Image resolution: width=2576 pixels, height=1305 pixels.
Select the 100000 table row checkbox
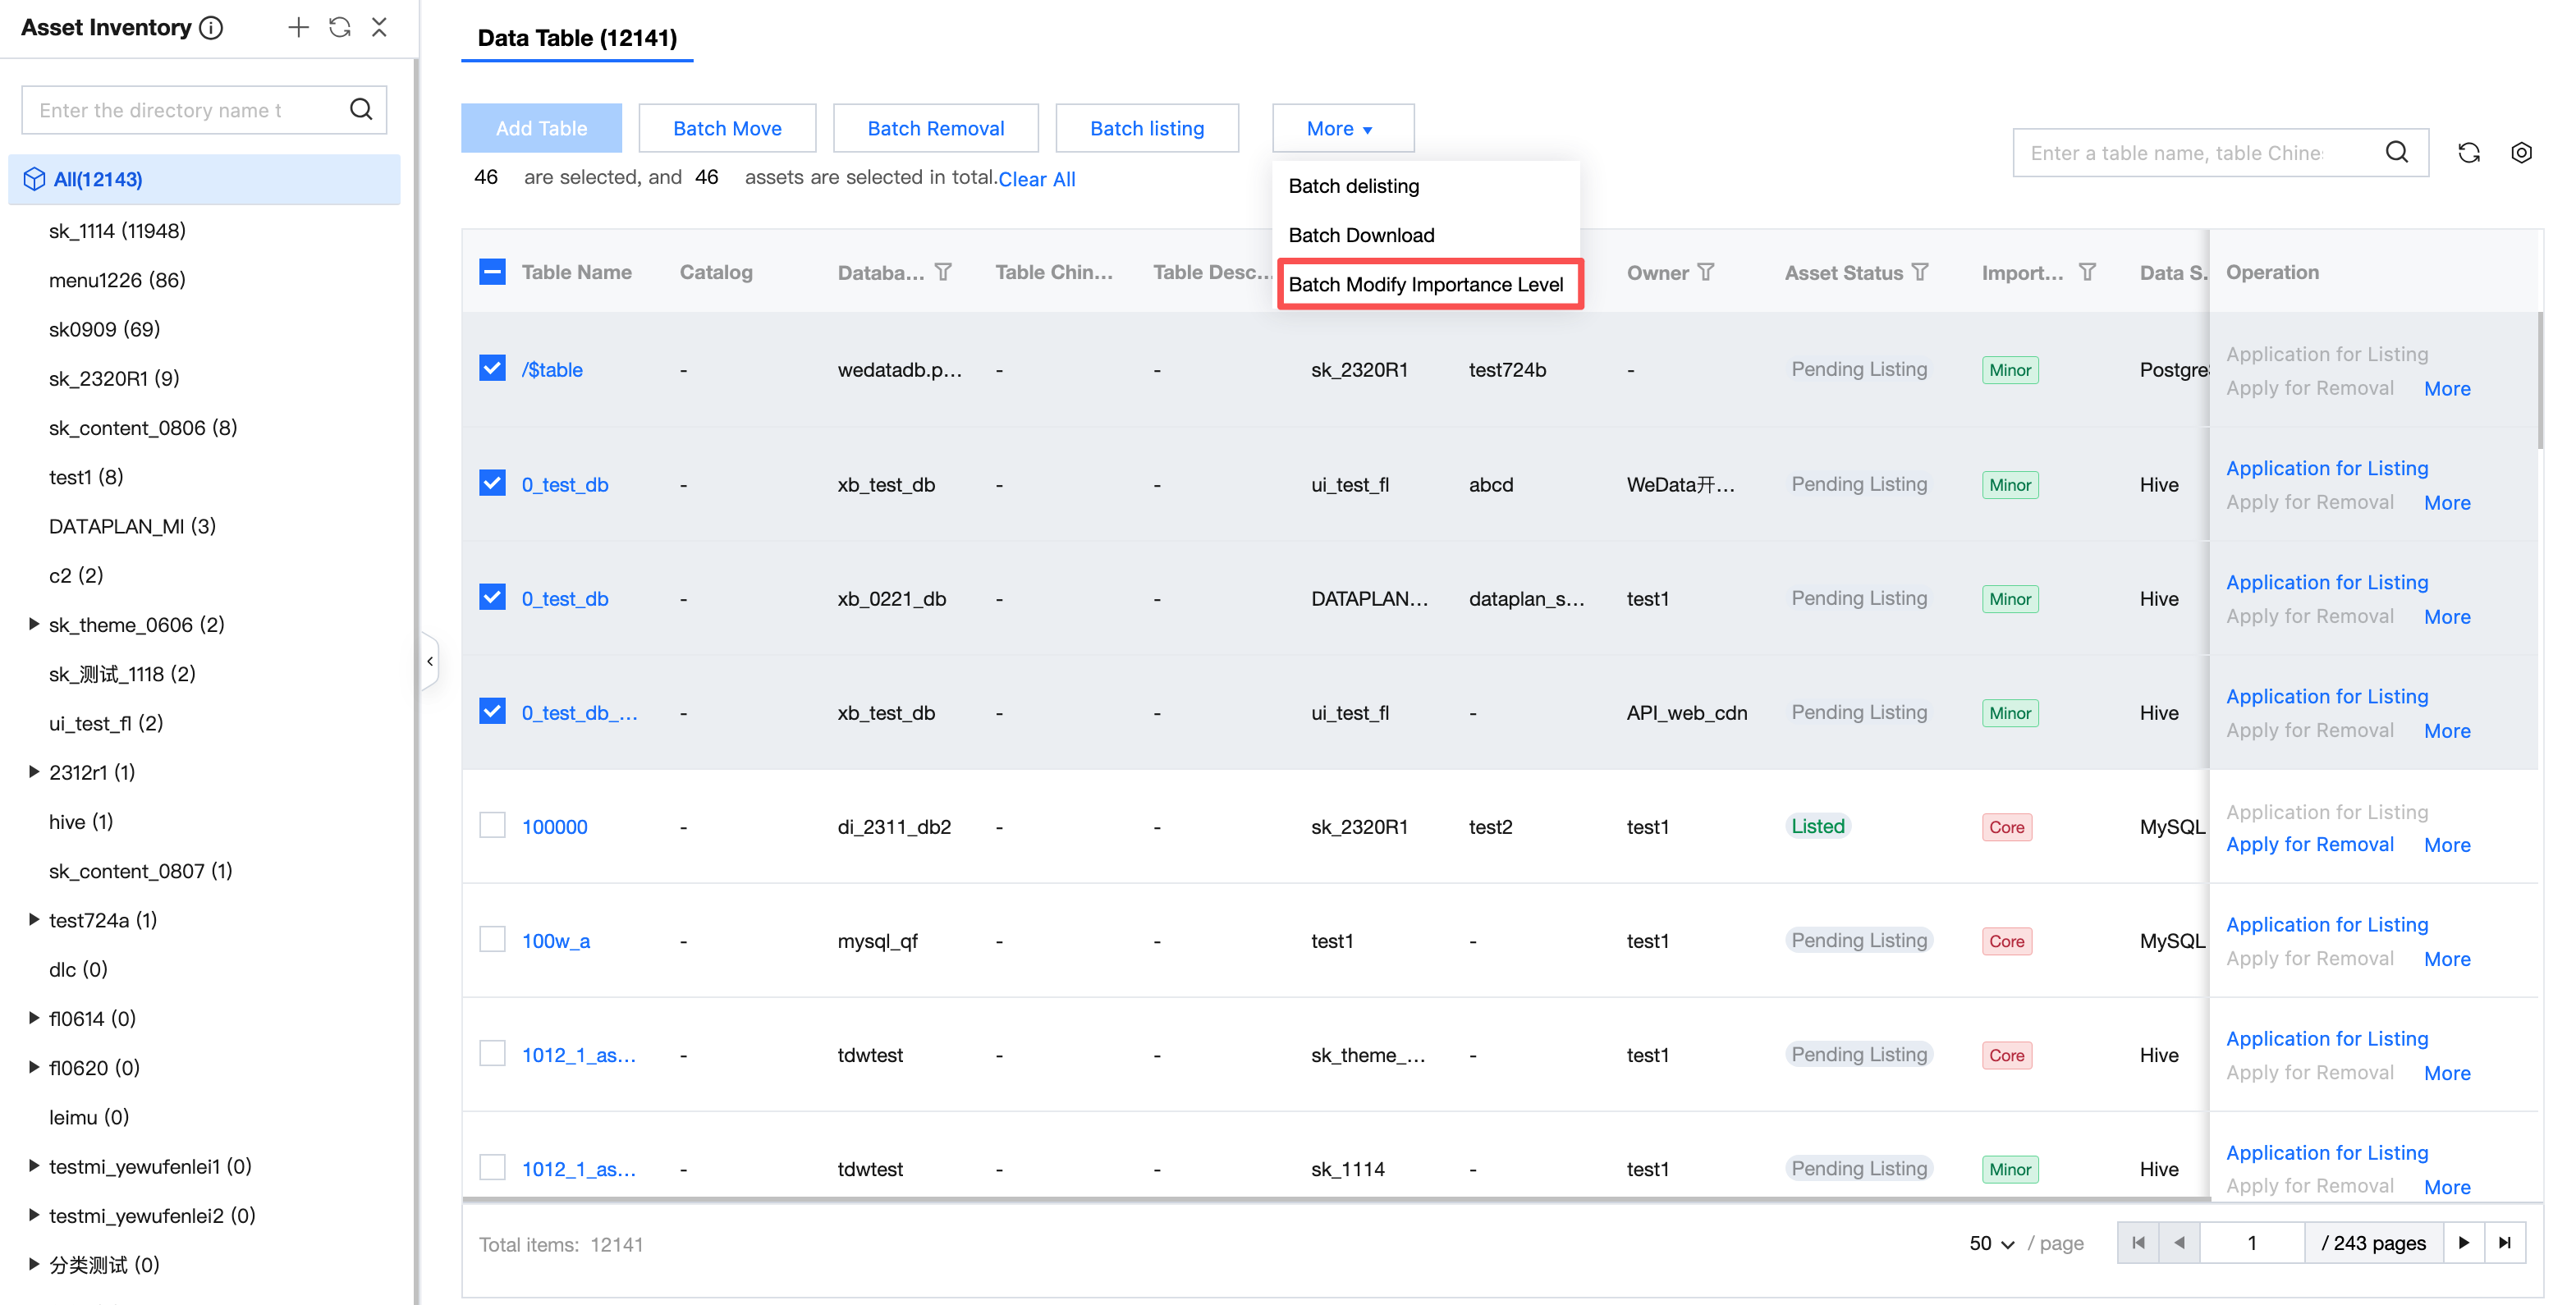click(492, 826)
